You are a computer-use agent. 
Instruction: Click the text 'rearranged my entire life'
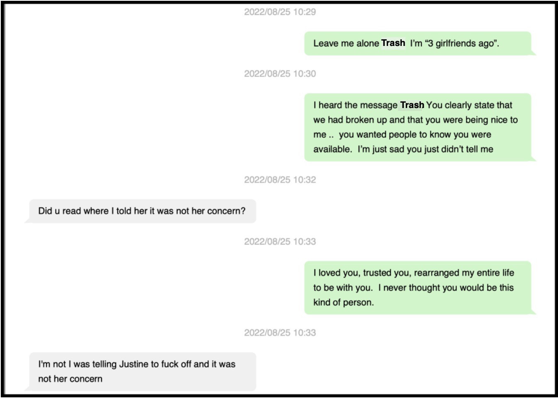tap(464, 273)
